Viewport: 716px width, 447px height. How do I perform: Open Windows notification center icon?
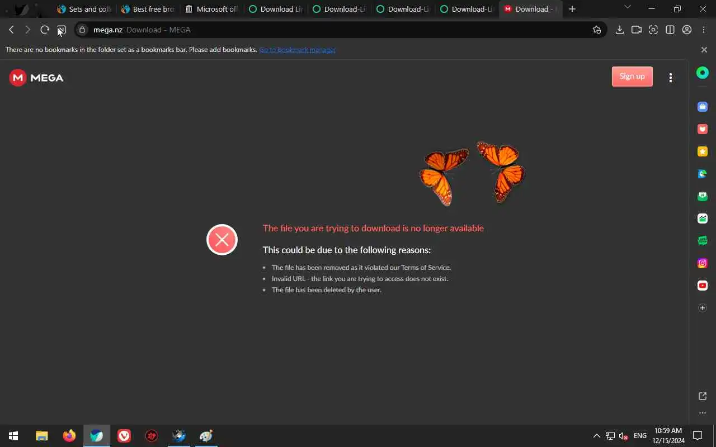coord(698,436)
